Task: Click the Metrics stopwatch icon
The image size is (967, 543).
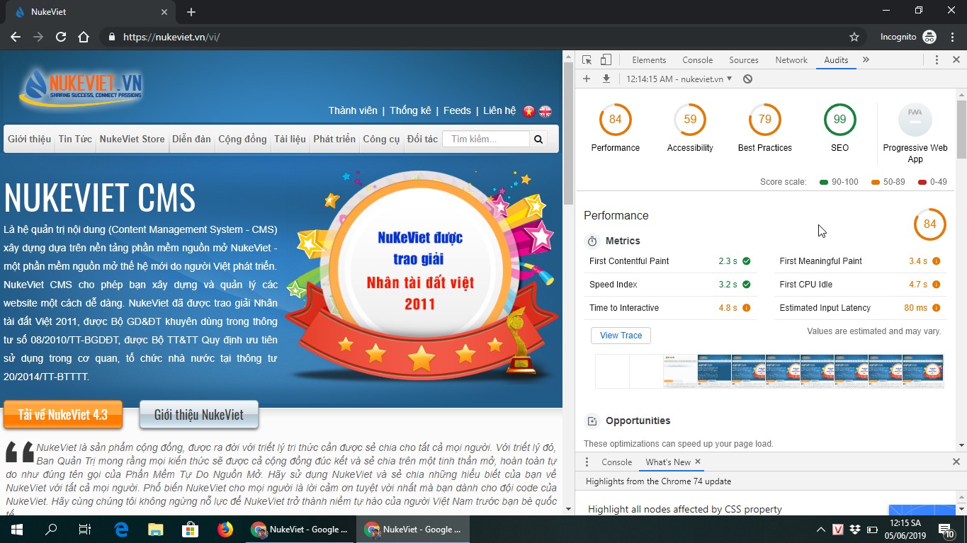Action: (592, 241)
